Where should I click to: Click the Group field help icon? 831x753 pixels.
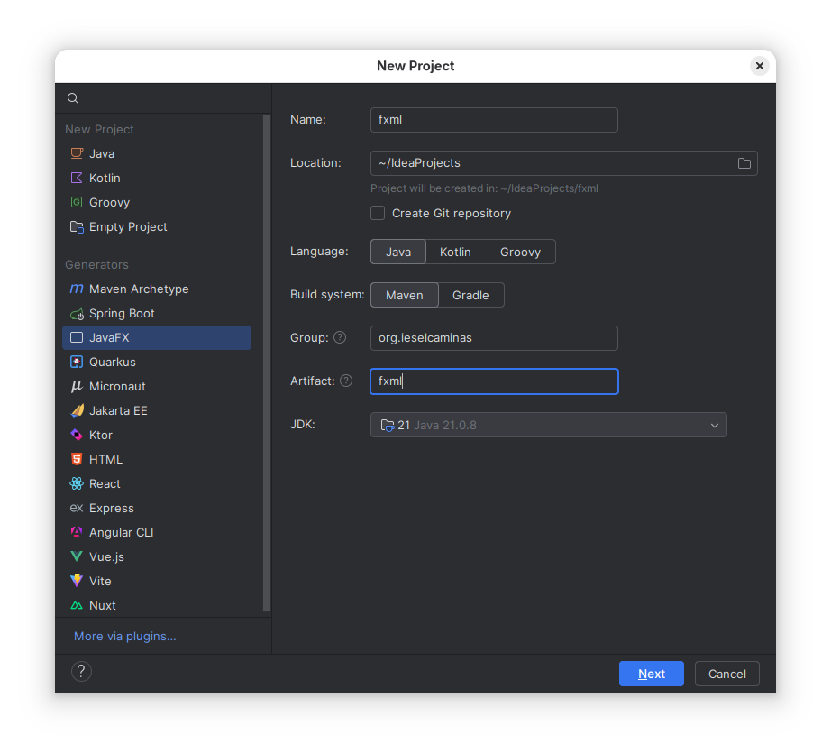(340, 338)
